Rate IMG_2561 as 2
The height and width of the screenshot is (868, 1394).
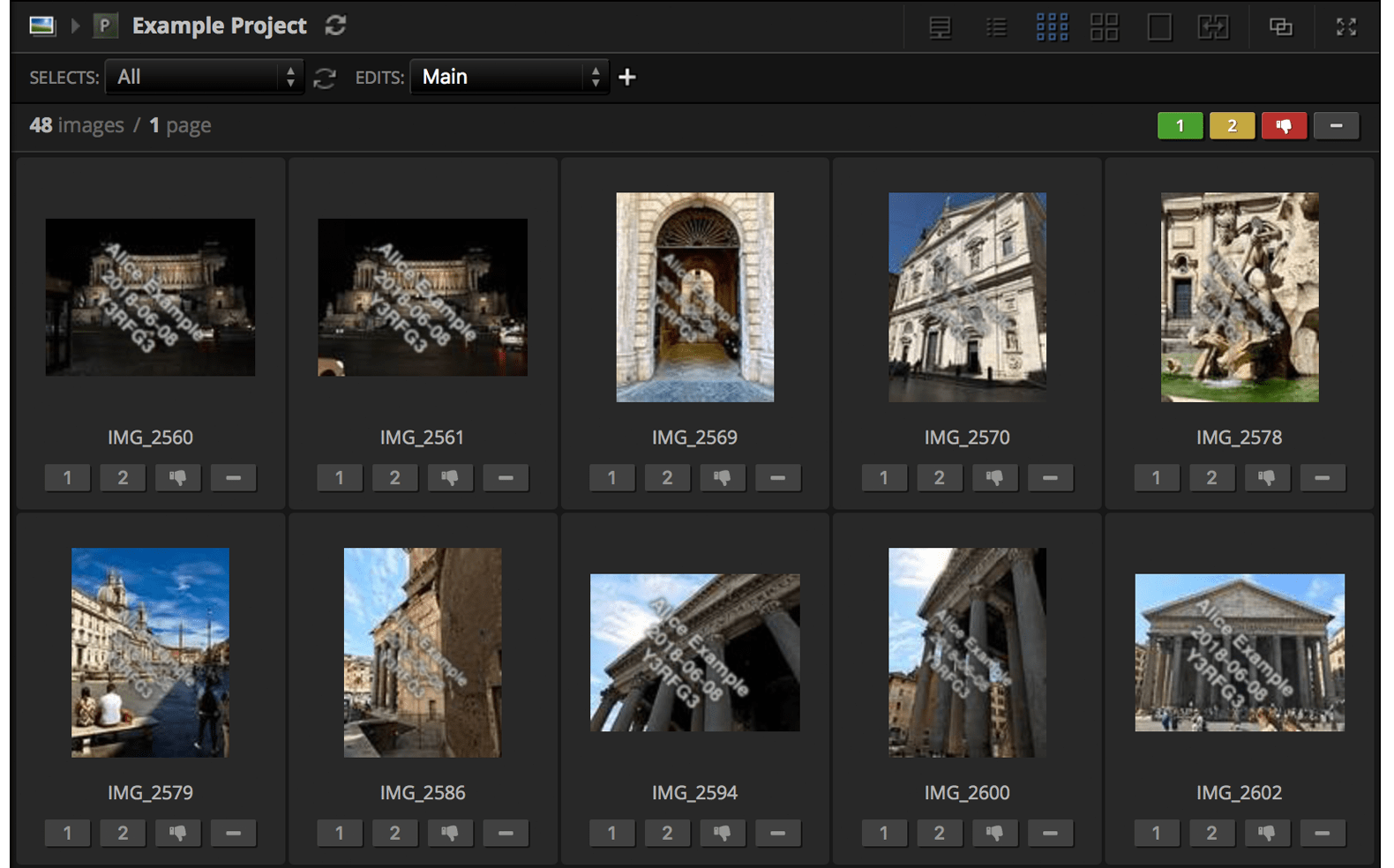pyautogui.click(x=394, y=478)
